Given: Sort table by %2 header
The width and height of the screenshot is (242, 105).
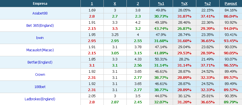Looking at the screenshot, I should pyautogui.click(x=208, y=4).
